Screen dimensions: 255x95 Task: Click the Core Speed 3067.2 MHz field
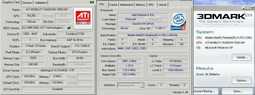pyautogui.click(x=129, y=61)
